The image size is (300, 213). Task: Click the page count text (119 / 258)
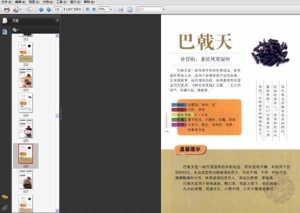(72, 9)
